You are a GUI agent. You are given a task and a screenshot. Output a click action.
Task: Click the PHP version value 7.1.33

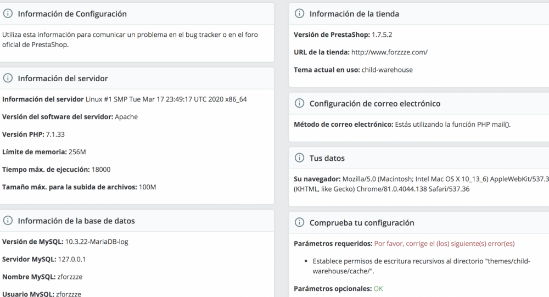tap(55, 134)
